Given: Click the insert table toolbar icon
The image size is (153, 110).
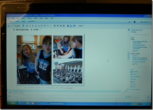Looking at the screenshot, I should tap(74, 26).
